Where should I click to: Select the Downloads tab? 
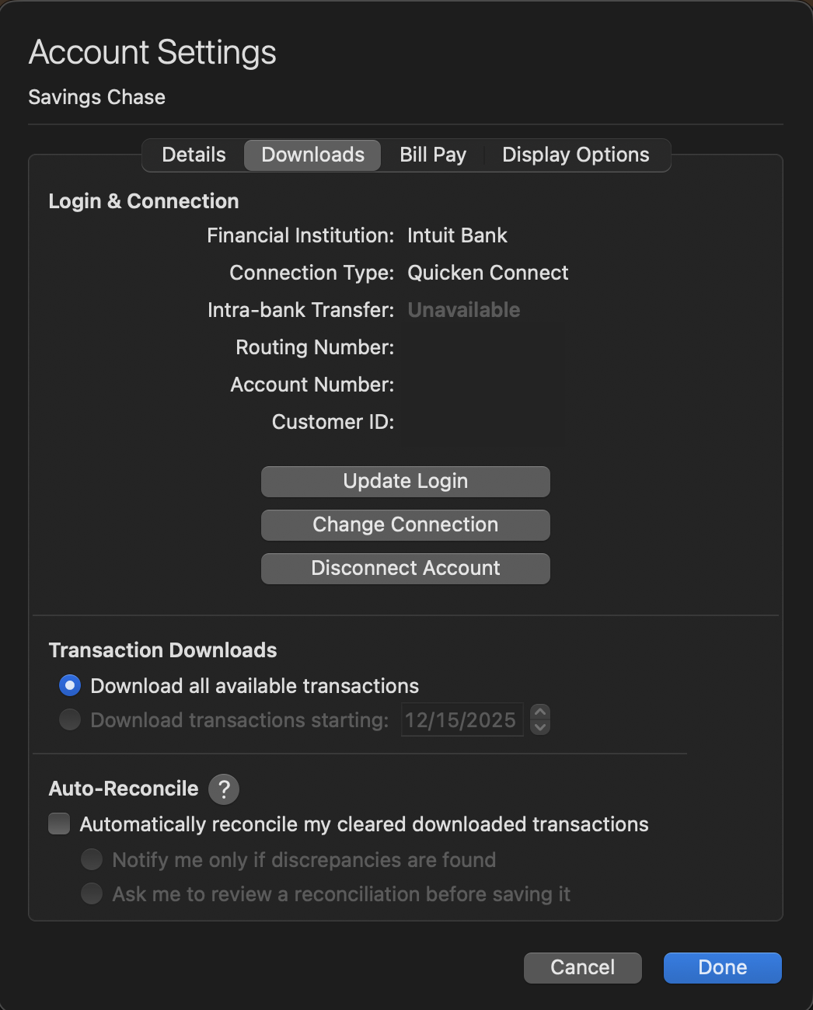(x=312, y=155)
